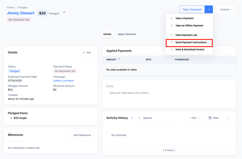242x159 pixels.
Task: Sort Applied Payments by Date column arrow
Action: (154, 60)
